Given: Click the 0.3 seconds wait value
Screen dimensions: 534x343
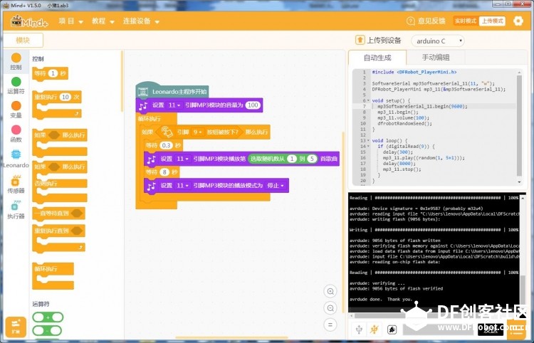Looking at the screenshot, I should point(166,146).
